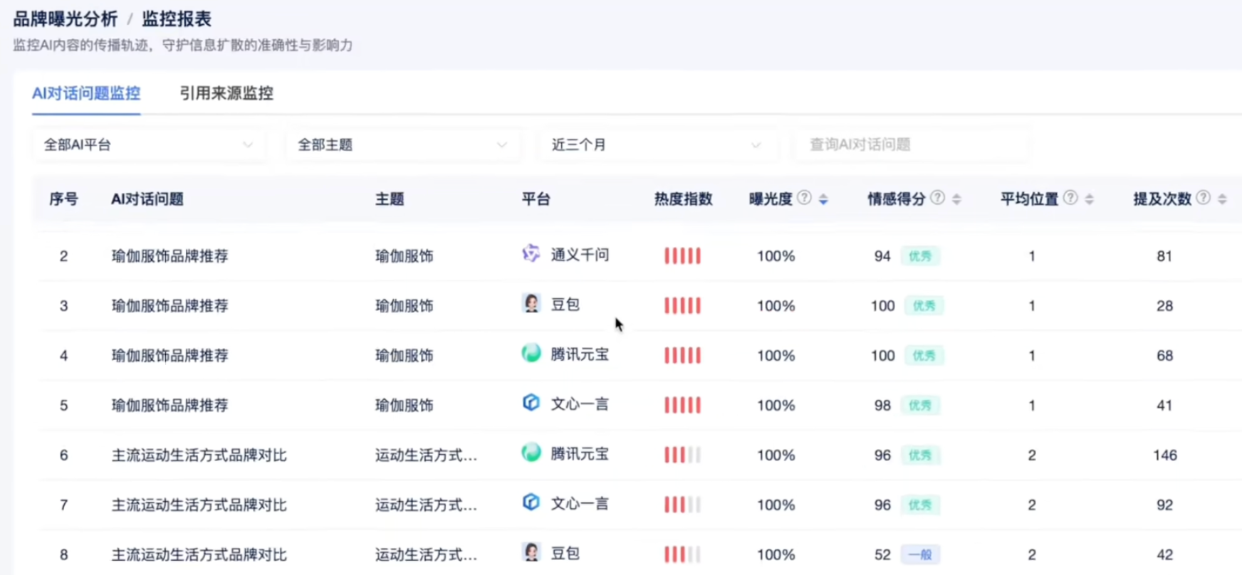The width and height of the screenshot is (1242, 575).
Task: Click the 文心一言 icon in row 5
Action: (531, 403)
